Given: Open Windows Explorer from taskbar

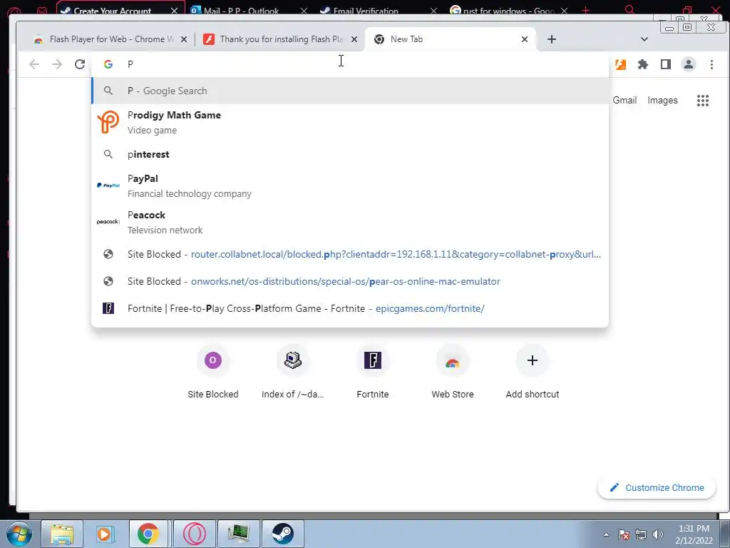Looking at the screenshot, I should tap(62, 534).
